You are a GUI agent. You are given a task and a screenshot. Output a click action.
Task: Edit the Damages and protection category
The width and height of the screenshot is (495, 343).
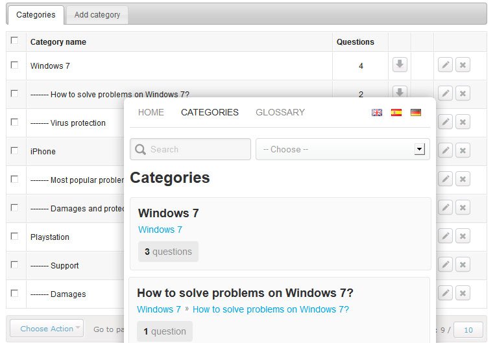click(445, 207)
